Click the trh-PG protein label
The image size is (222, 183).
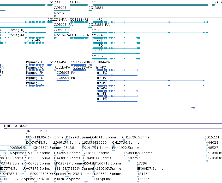(102, 73)
